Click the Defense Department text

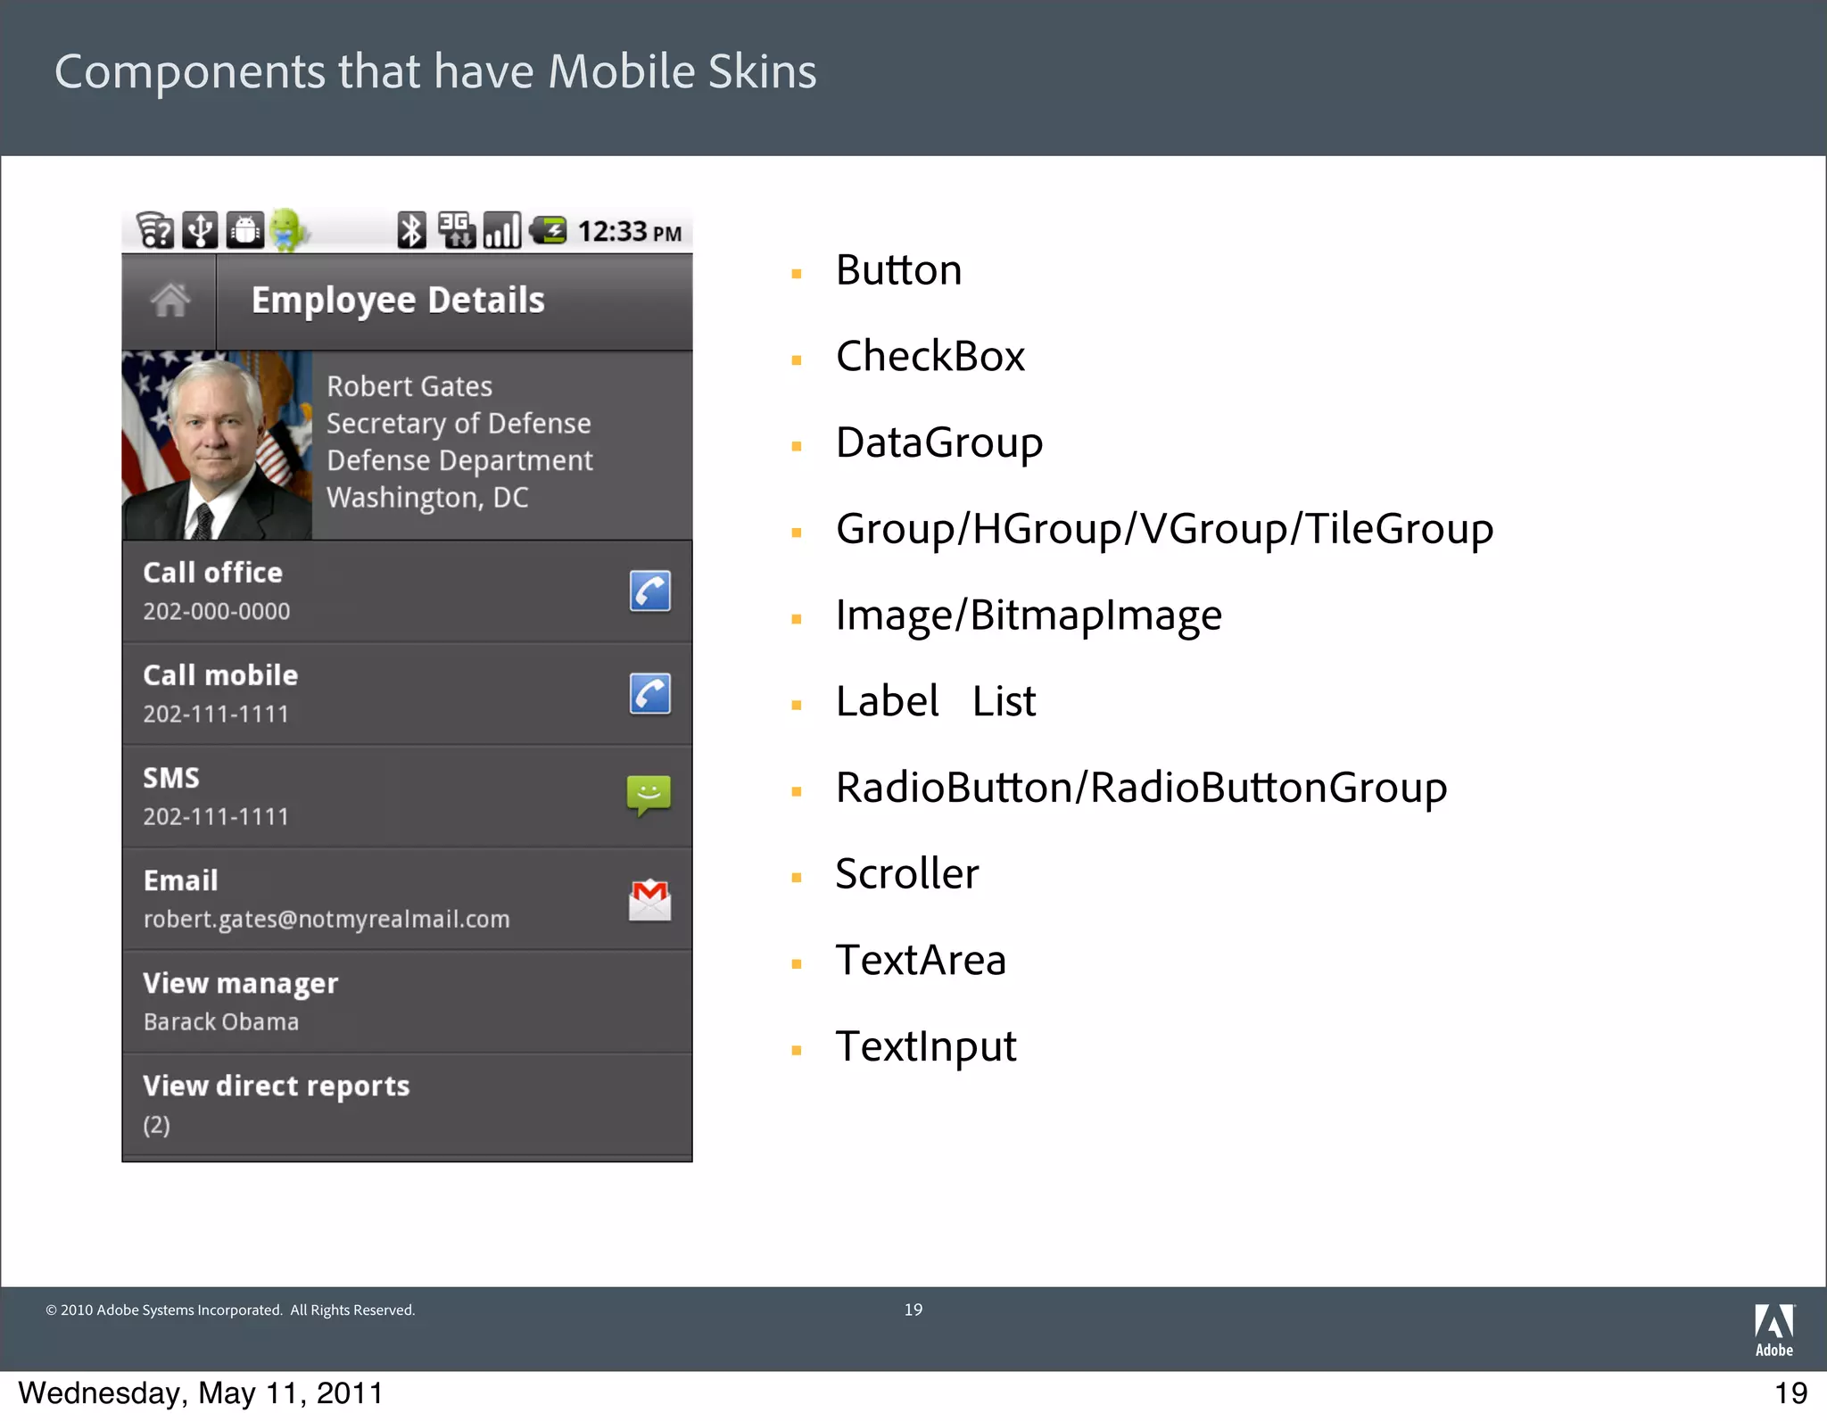pos(459,460)
